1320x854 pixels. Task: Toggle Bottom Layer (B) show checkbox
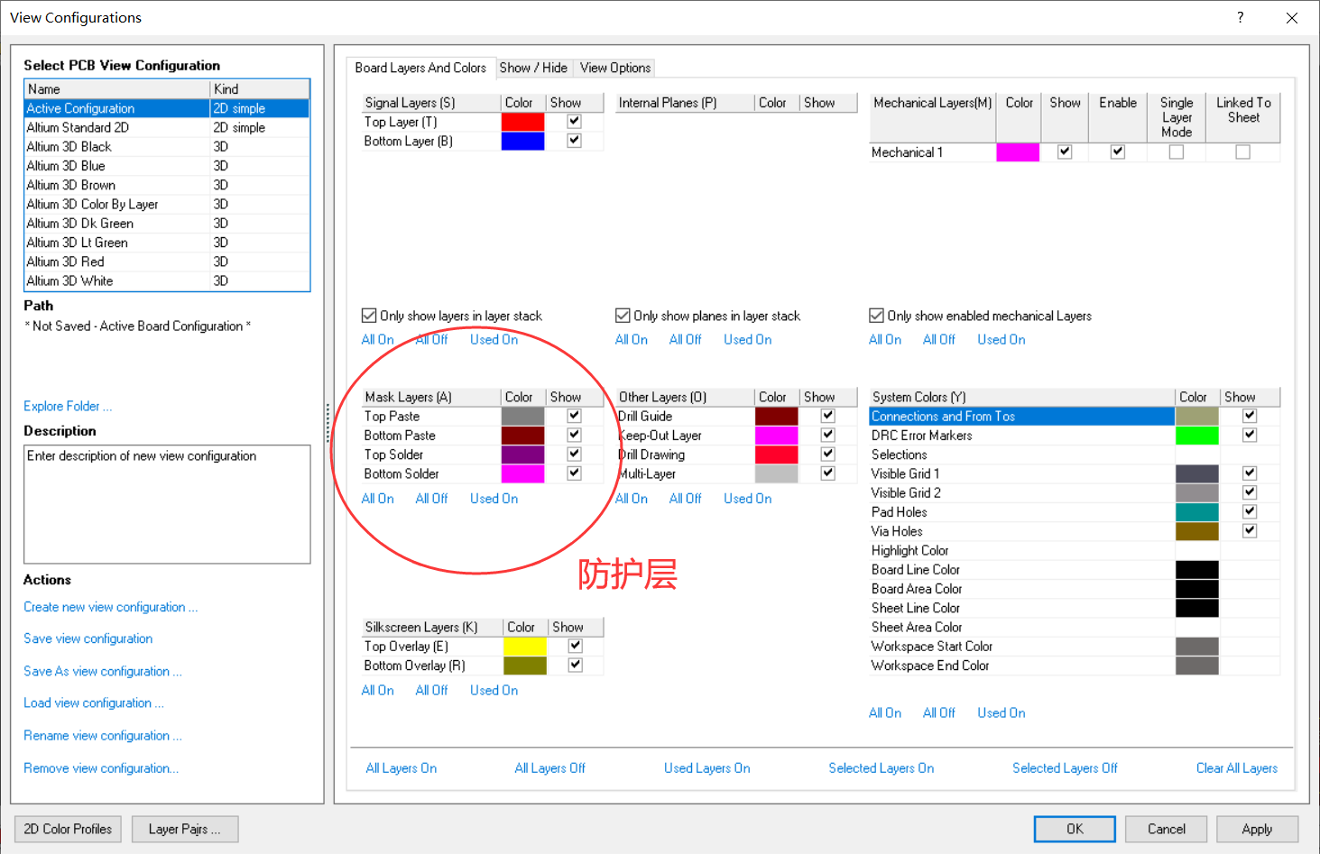(575, 141)
